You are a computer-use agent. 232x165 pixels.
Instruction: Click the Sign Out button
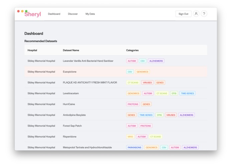(183, 14)
